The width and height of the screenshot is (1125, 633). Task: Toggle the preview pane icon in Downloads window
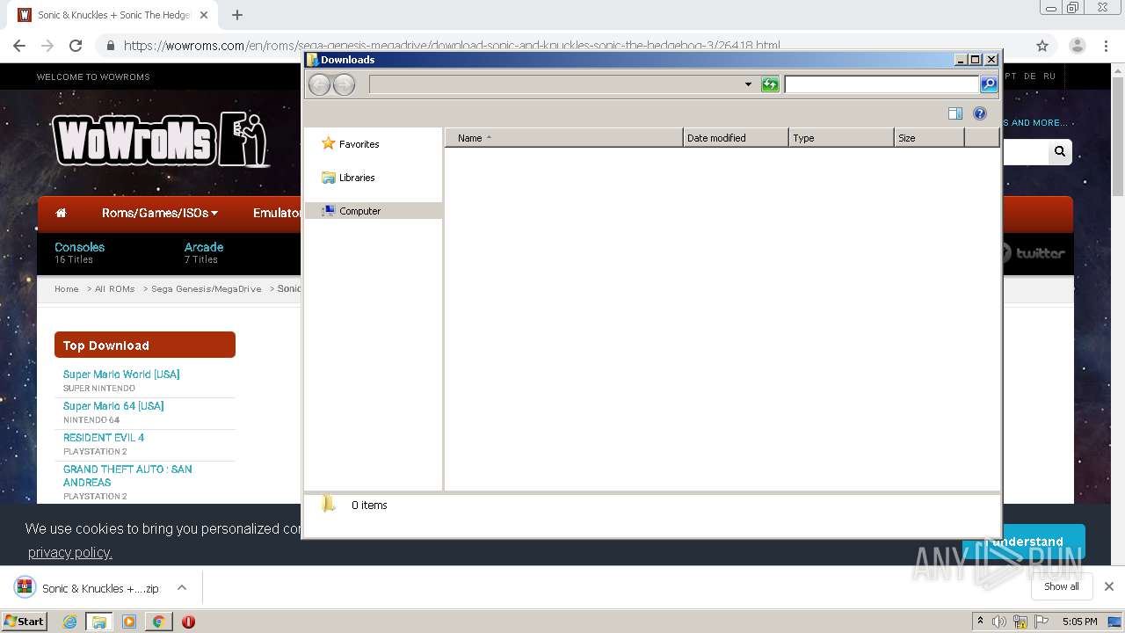[955, 113]
